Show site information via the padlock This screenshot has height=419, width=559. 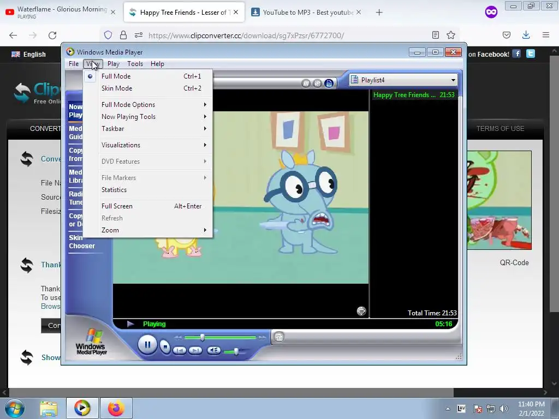(x=123, y=35)
